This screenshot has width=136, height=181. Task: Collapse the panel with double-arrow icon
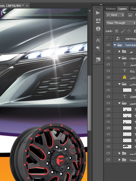[x=101, y=5]
